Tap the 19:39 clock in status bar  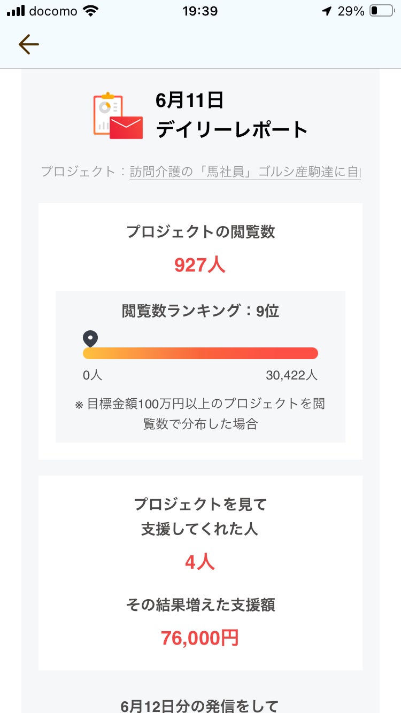(x=200, y=11)
